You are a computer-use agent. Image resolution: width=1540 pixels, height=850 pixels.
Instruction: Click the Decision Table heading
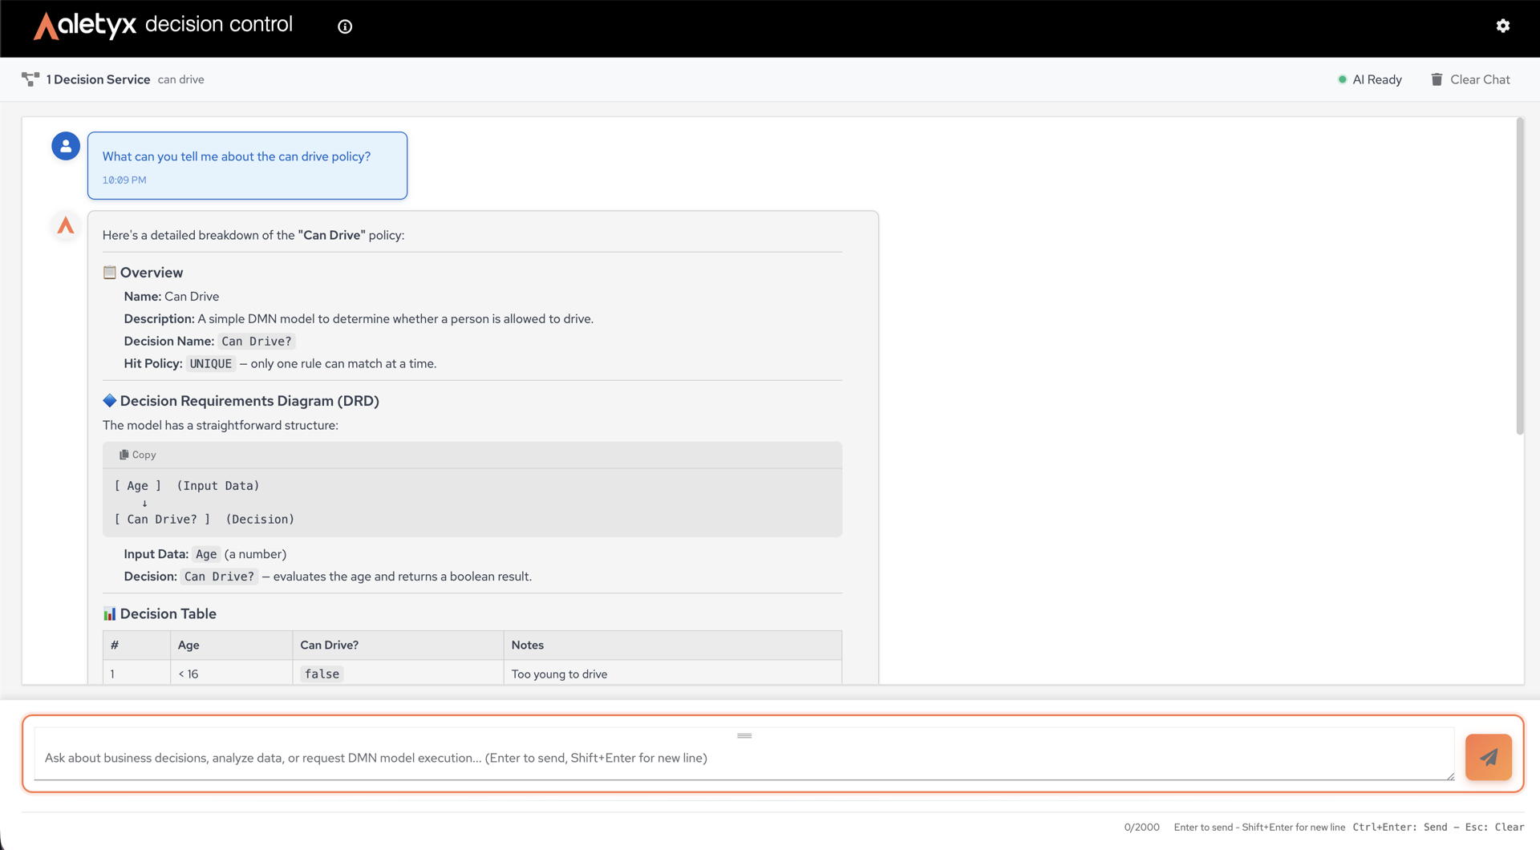[x=168, y=613]
